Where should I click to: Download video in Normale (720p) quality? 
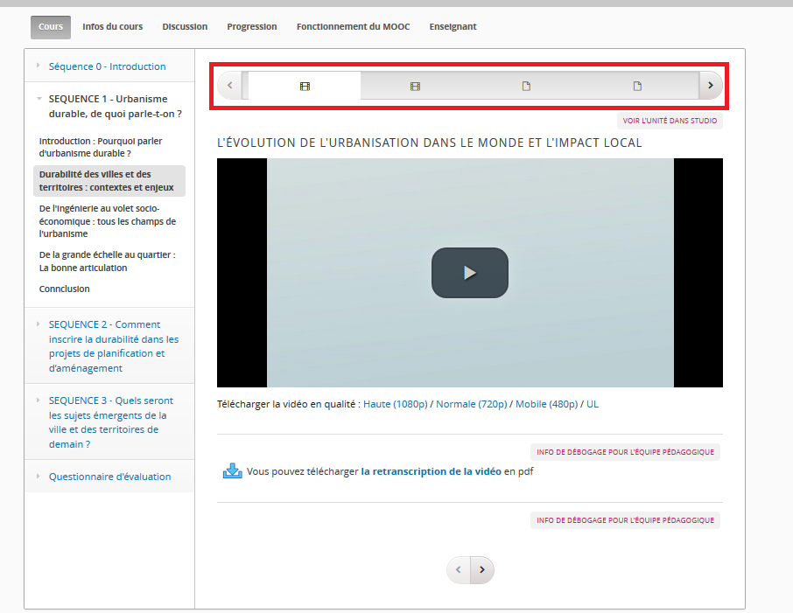tap(472, 404)
